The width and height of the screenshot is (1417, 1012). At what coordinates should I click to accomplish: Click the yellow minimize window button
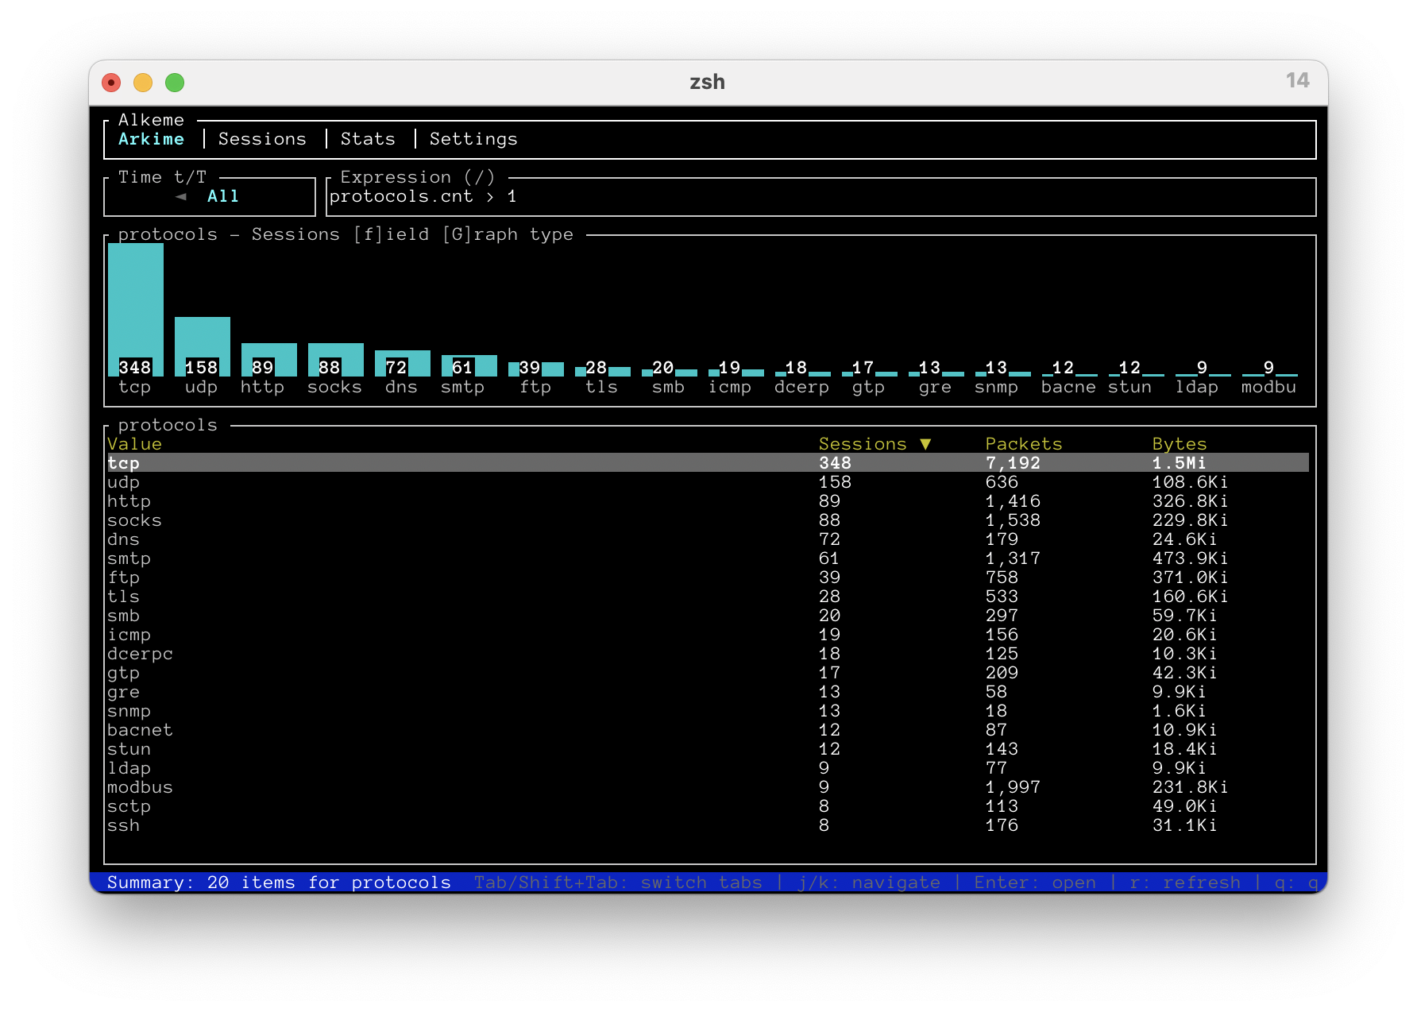[x=143, y=83]
